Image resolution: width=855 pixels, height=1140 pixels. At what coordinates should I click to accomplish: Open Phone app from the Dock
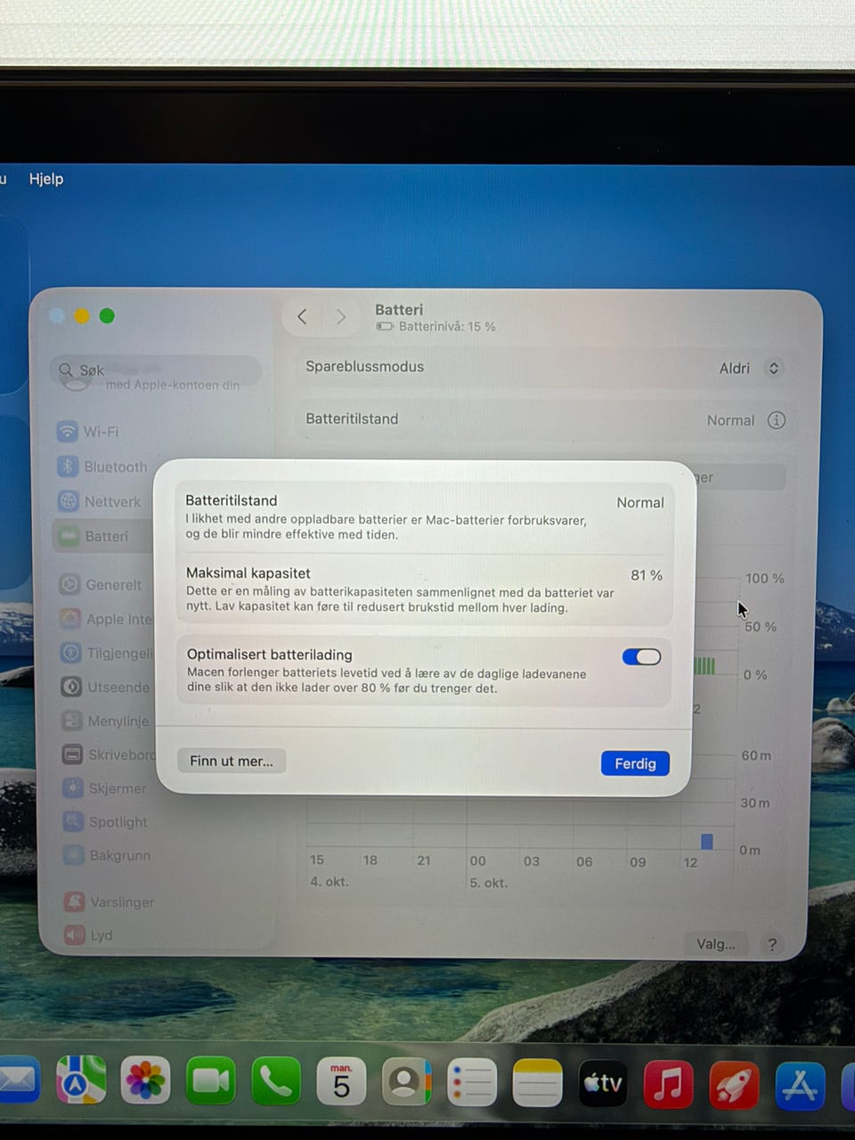[276, 1081]
